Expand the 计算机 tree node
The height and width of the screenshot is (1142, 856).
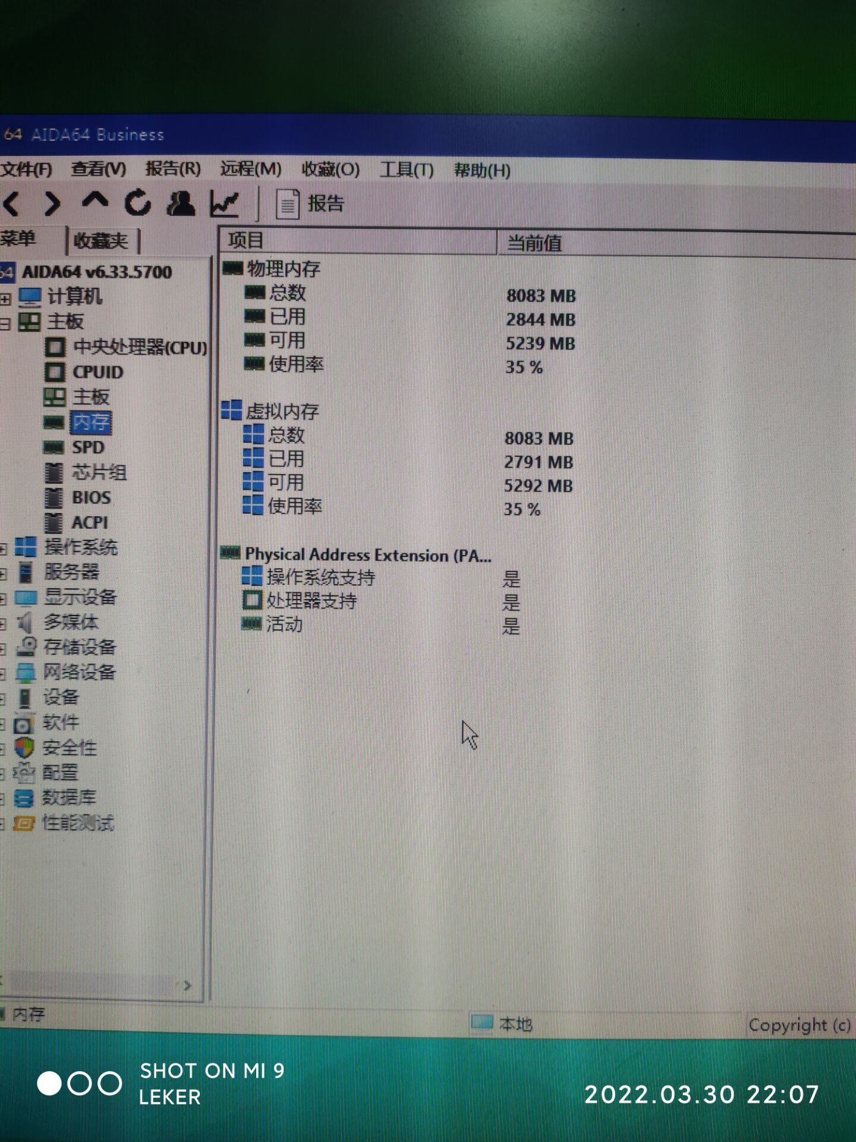point(6,298)
